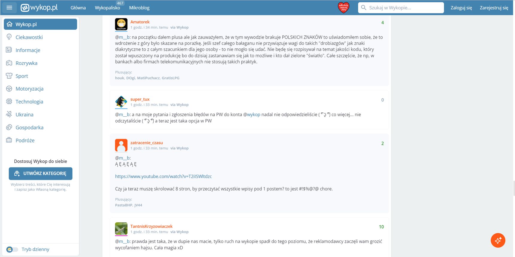The height and width of the screenshot is (257, 515).
Task: Open the Sport category shirt icon
Action: tap(9, 76)
